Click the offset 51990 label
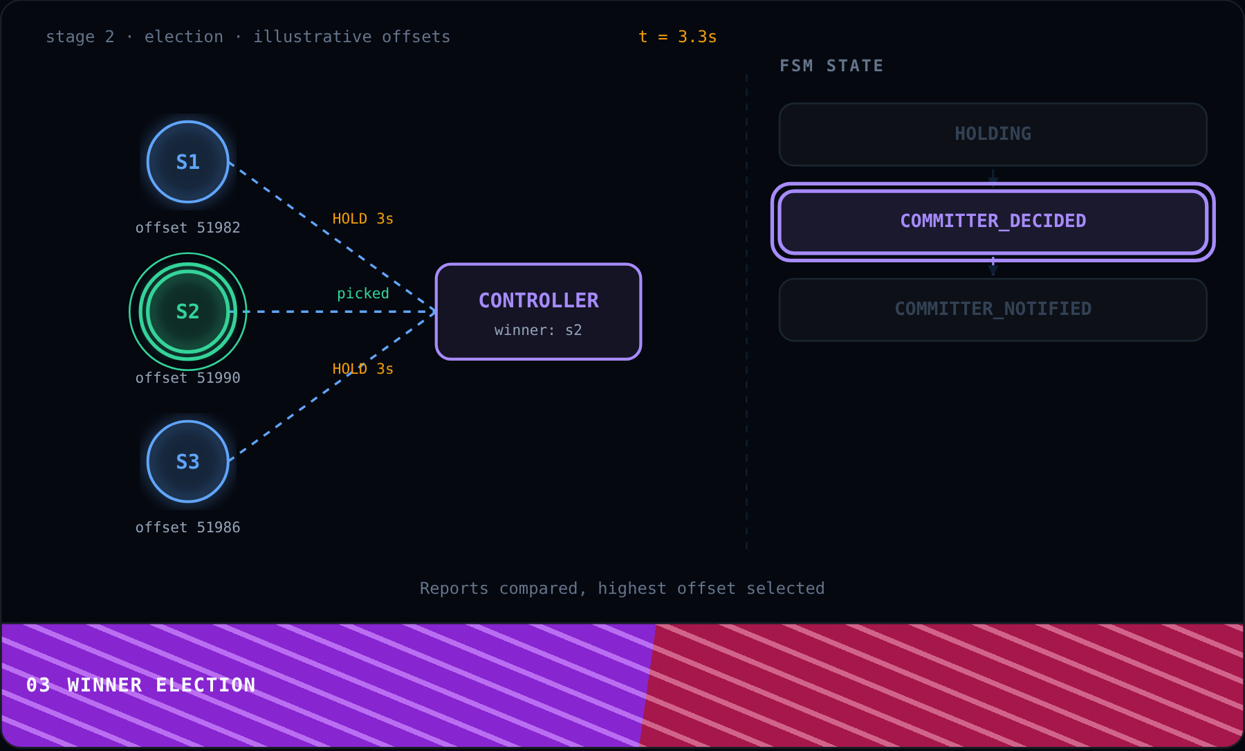Image resolution: width=1245 pixels, height=751 pixels. (x=188, y=378)
